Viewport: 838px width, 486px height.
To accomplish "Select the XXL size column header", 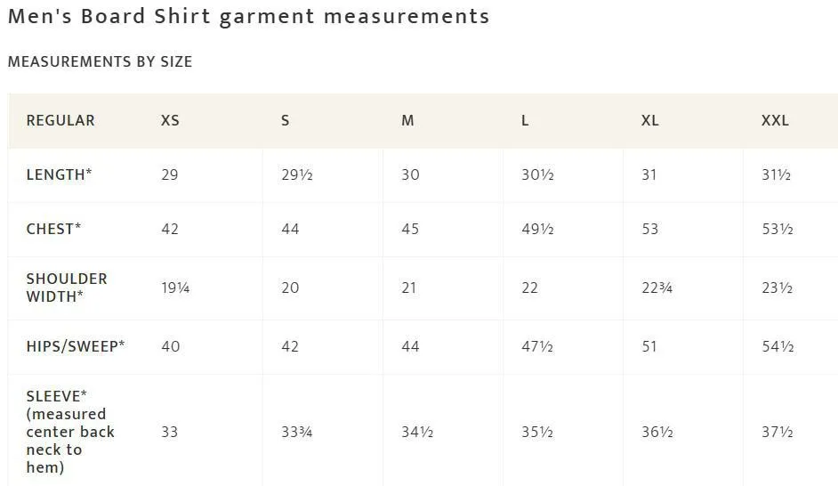I will [775, 121].
